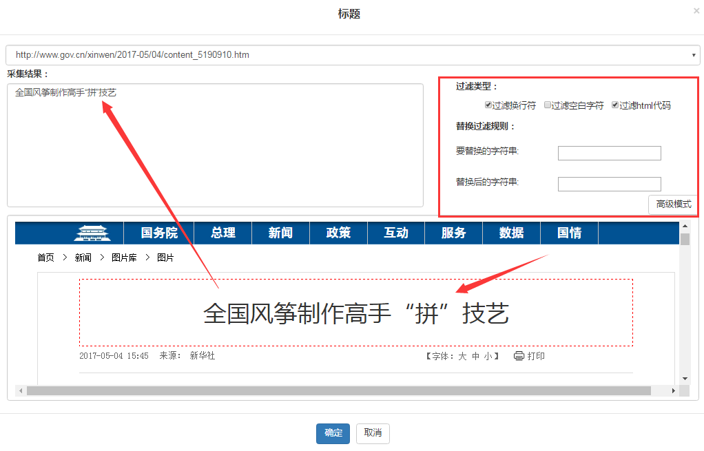Click the gov.cn building logo icon
This screenshot has height=451, width=704.
point(92,233)
